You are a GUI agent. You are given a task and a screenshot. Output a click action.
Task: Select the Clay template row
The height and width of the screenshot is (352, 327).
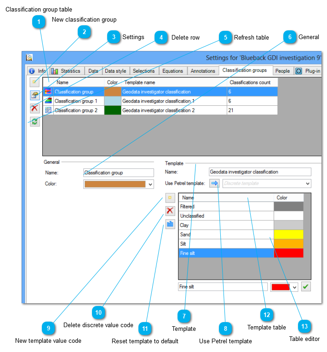point(226,225)
